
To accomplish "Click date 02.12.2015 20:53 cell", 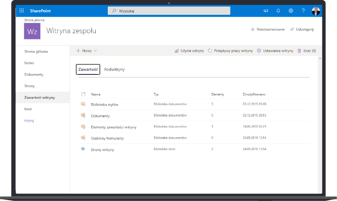I will coord(255,115).
